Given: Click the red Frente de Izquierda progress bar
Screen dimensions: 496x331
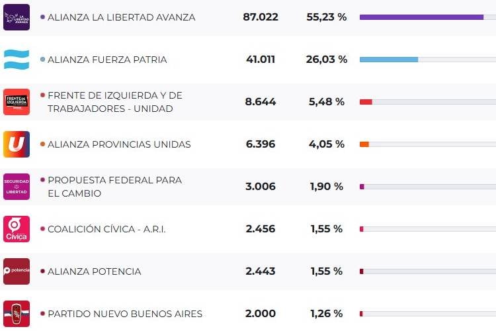Looking at the screenshot, I should (366, 102).
